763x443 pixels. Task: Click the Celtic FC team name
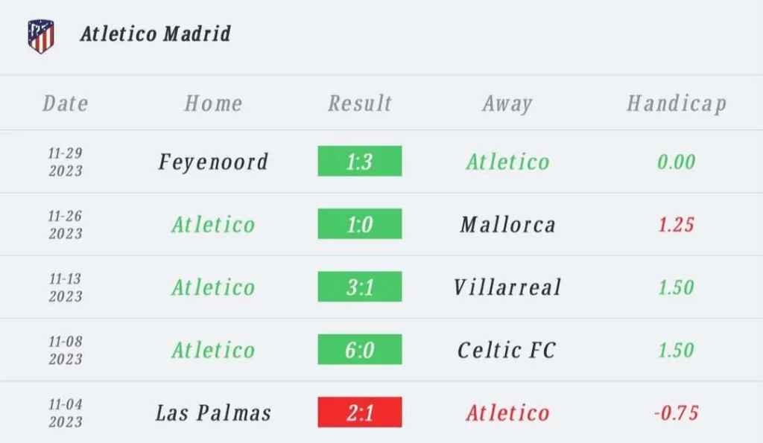tap(507, 350)
